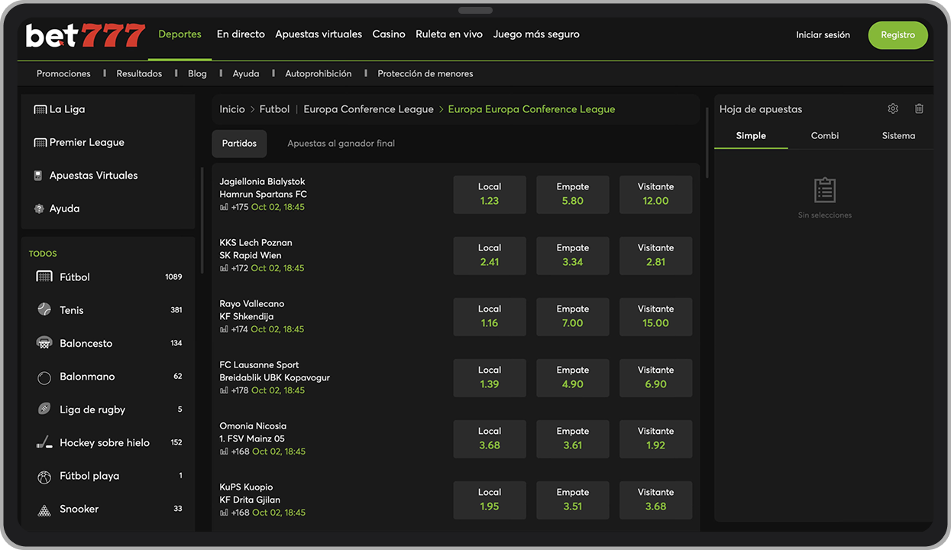Go to Inicio breadcrumb

point(232,109)
